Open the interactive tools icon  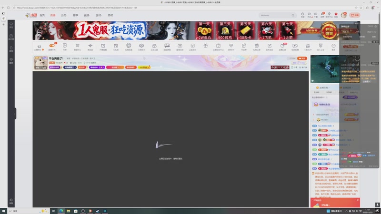coord(154,47)
